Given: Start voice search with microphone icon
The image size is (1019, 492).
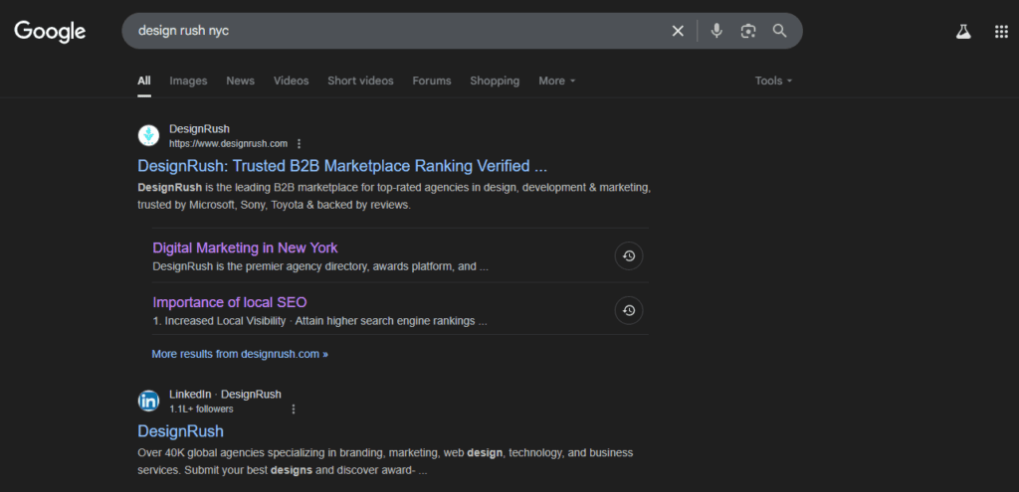Looking at the screenshot, I should tap(716, 31).
